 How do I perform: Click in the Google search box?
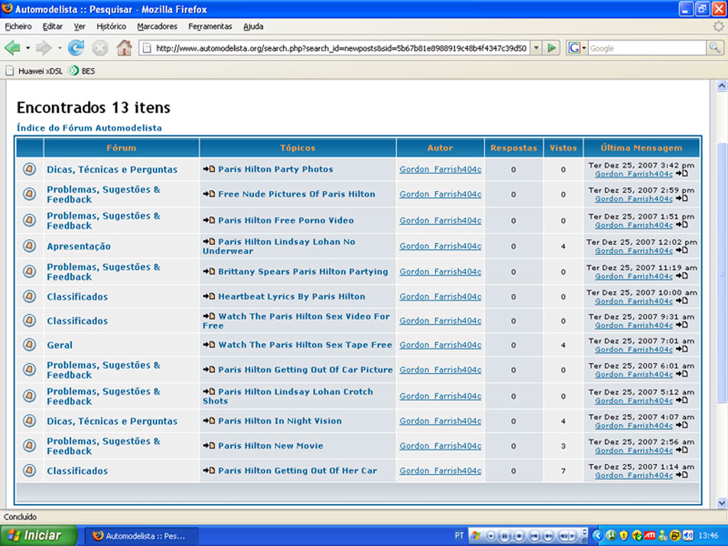647,48
